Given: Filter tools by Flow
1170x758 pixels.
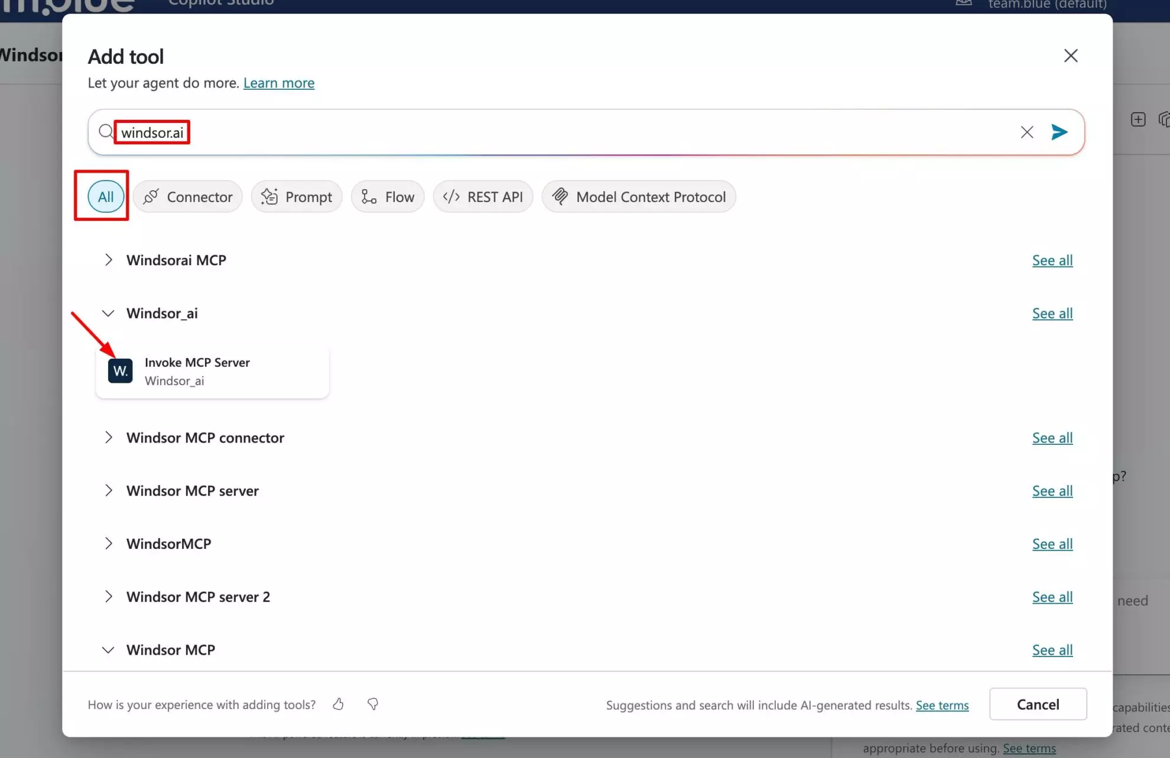Looking at the screenshot, I should (388, 197).
